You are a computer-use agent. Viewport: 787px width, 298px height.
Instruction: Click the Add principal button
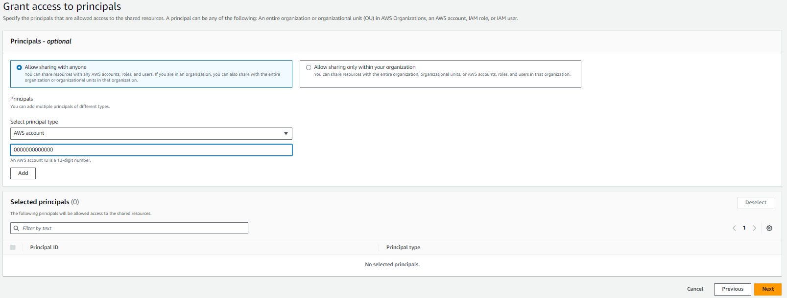23,173
